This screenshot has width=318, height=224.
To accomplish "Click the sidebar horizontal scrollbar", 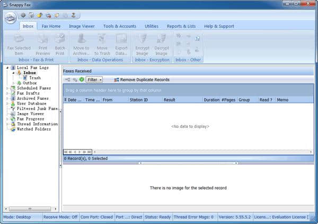I will tap(29, 209).
